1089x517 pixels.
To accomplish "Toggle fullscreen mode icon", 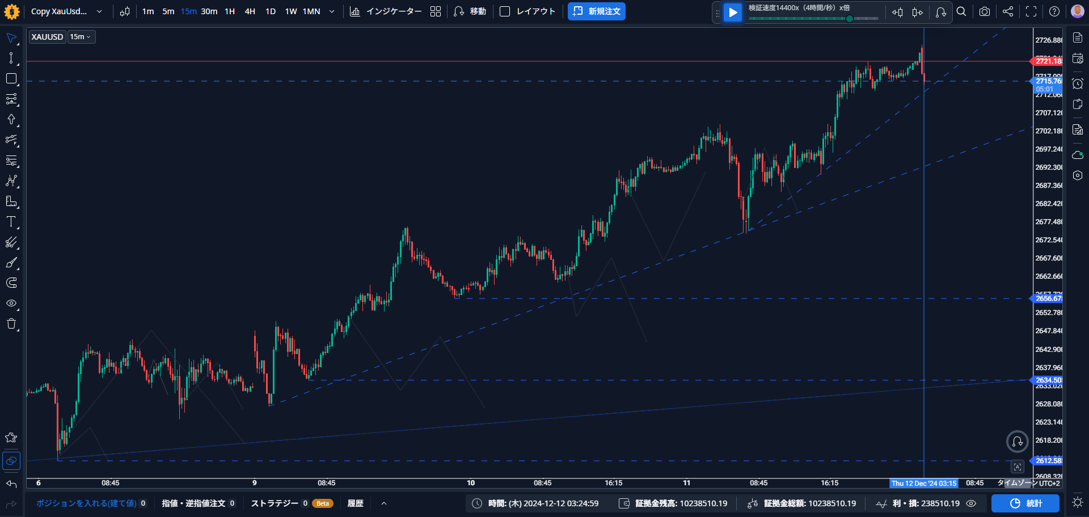I will (x=1031, y=11).
